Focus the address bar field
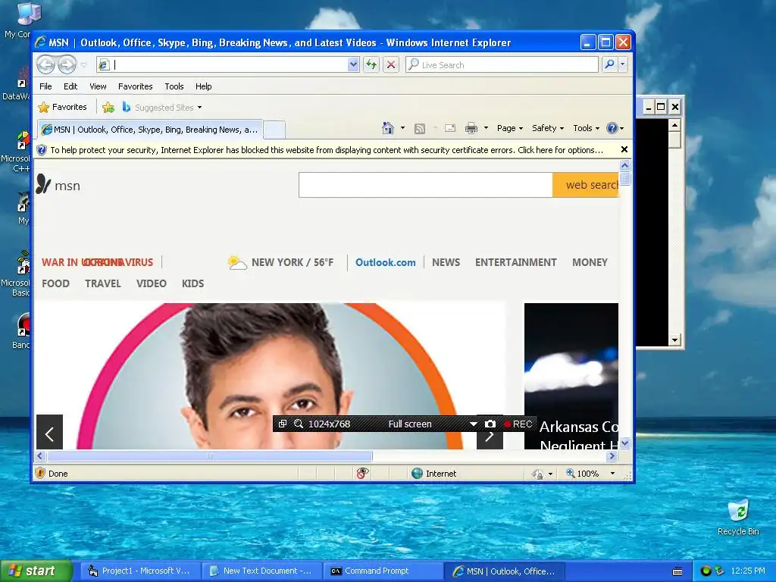 (222, 64)
